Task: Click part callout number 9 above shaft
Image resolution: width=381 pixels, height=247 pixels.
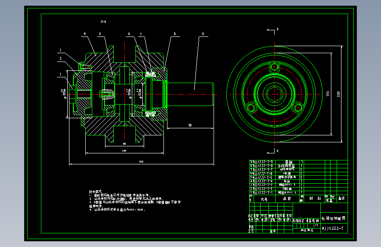Action: click(203, 34)
